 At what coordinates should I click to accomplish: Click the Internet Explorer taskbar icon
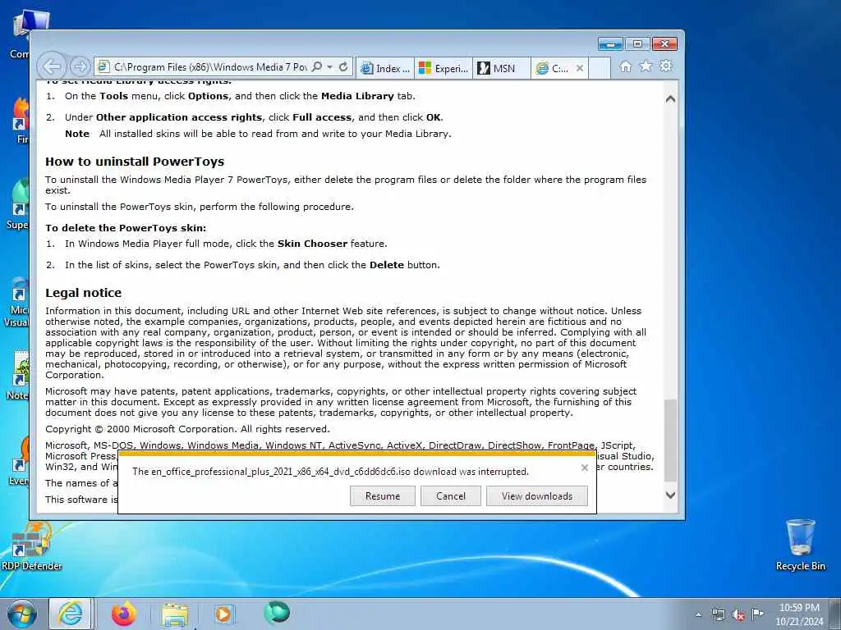[x=71, y=614]
